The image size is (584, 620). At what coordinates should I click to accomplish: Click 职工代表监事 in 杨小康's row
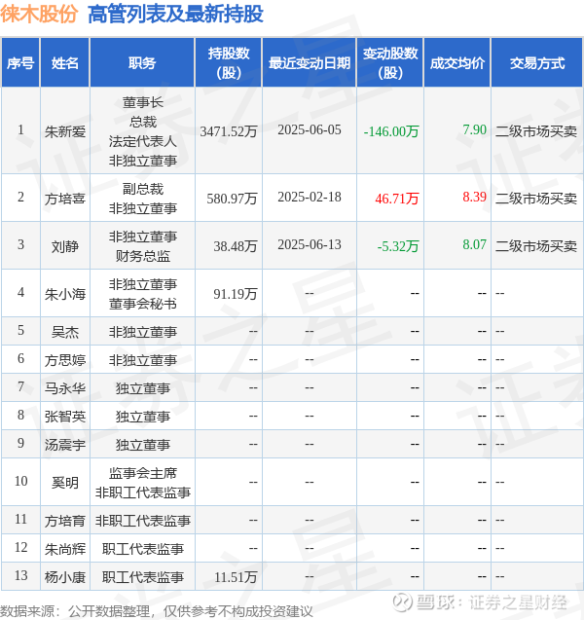[143, 577]
